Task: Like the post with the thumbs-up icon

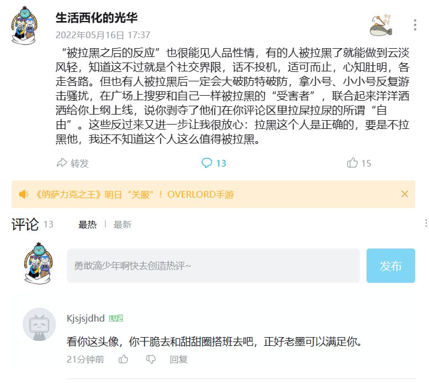Action: point(352,163)
